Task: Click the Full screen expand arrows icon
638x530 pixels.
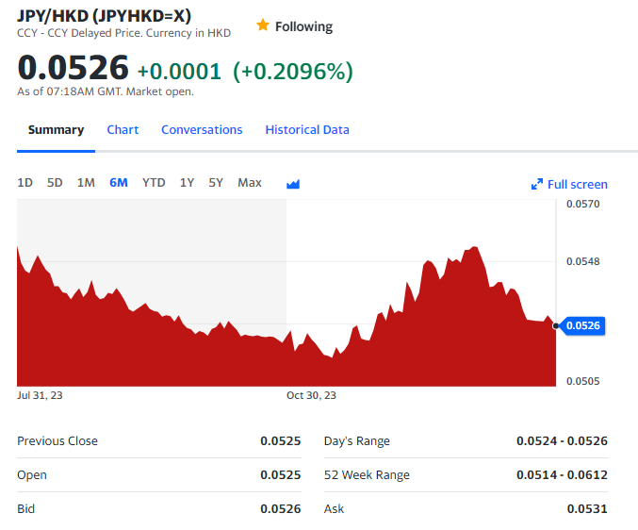Action: (x=537, y=185)
